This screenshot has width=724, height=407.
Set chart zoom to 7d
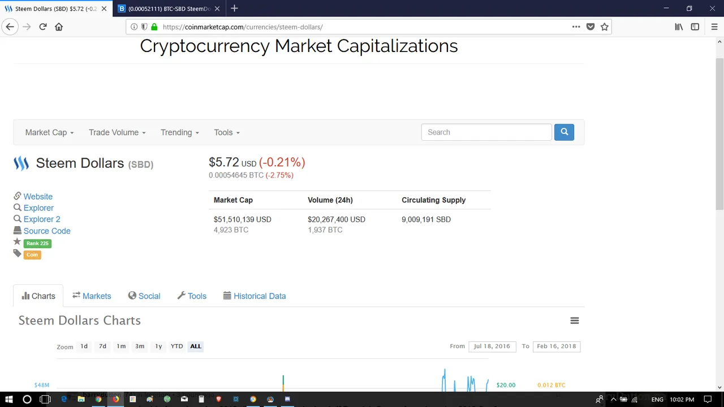coord(102,346)
